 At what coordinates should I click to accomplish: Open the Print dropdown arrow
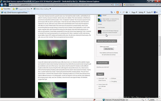130,12
